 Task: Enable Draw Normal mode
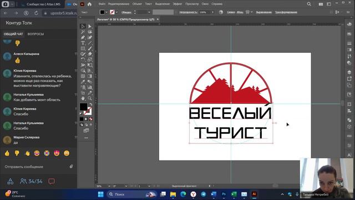(x=82, y=124)
